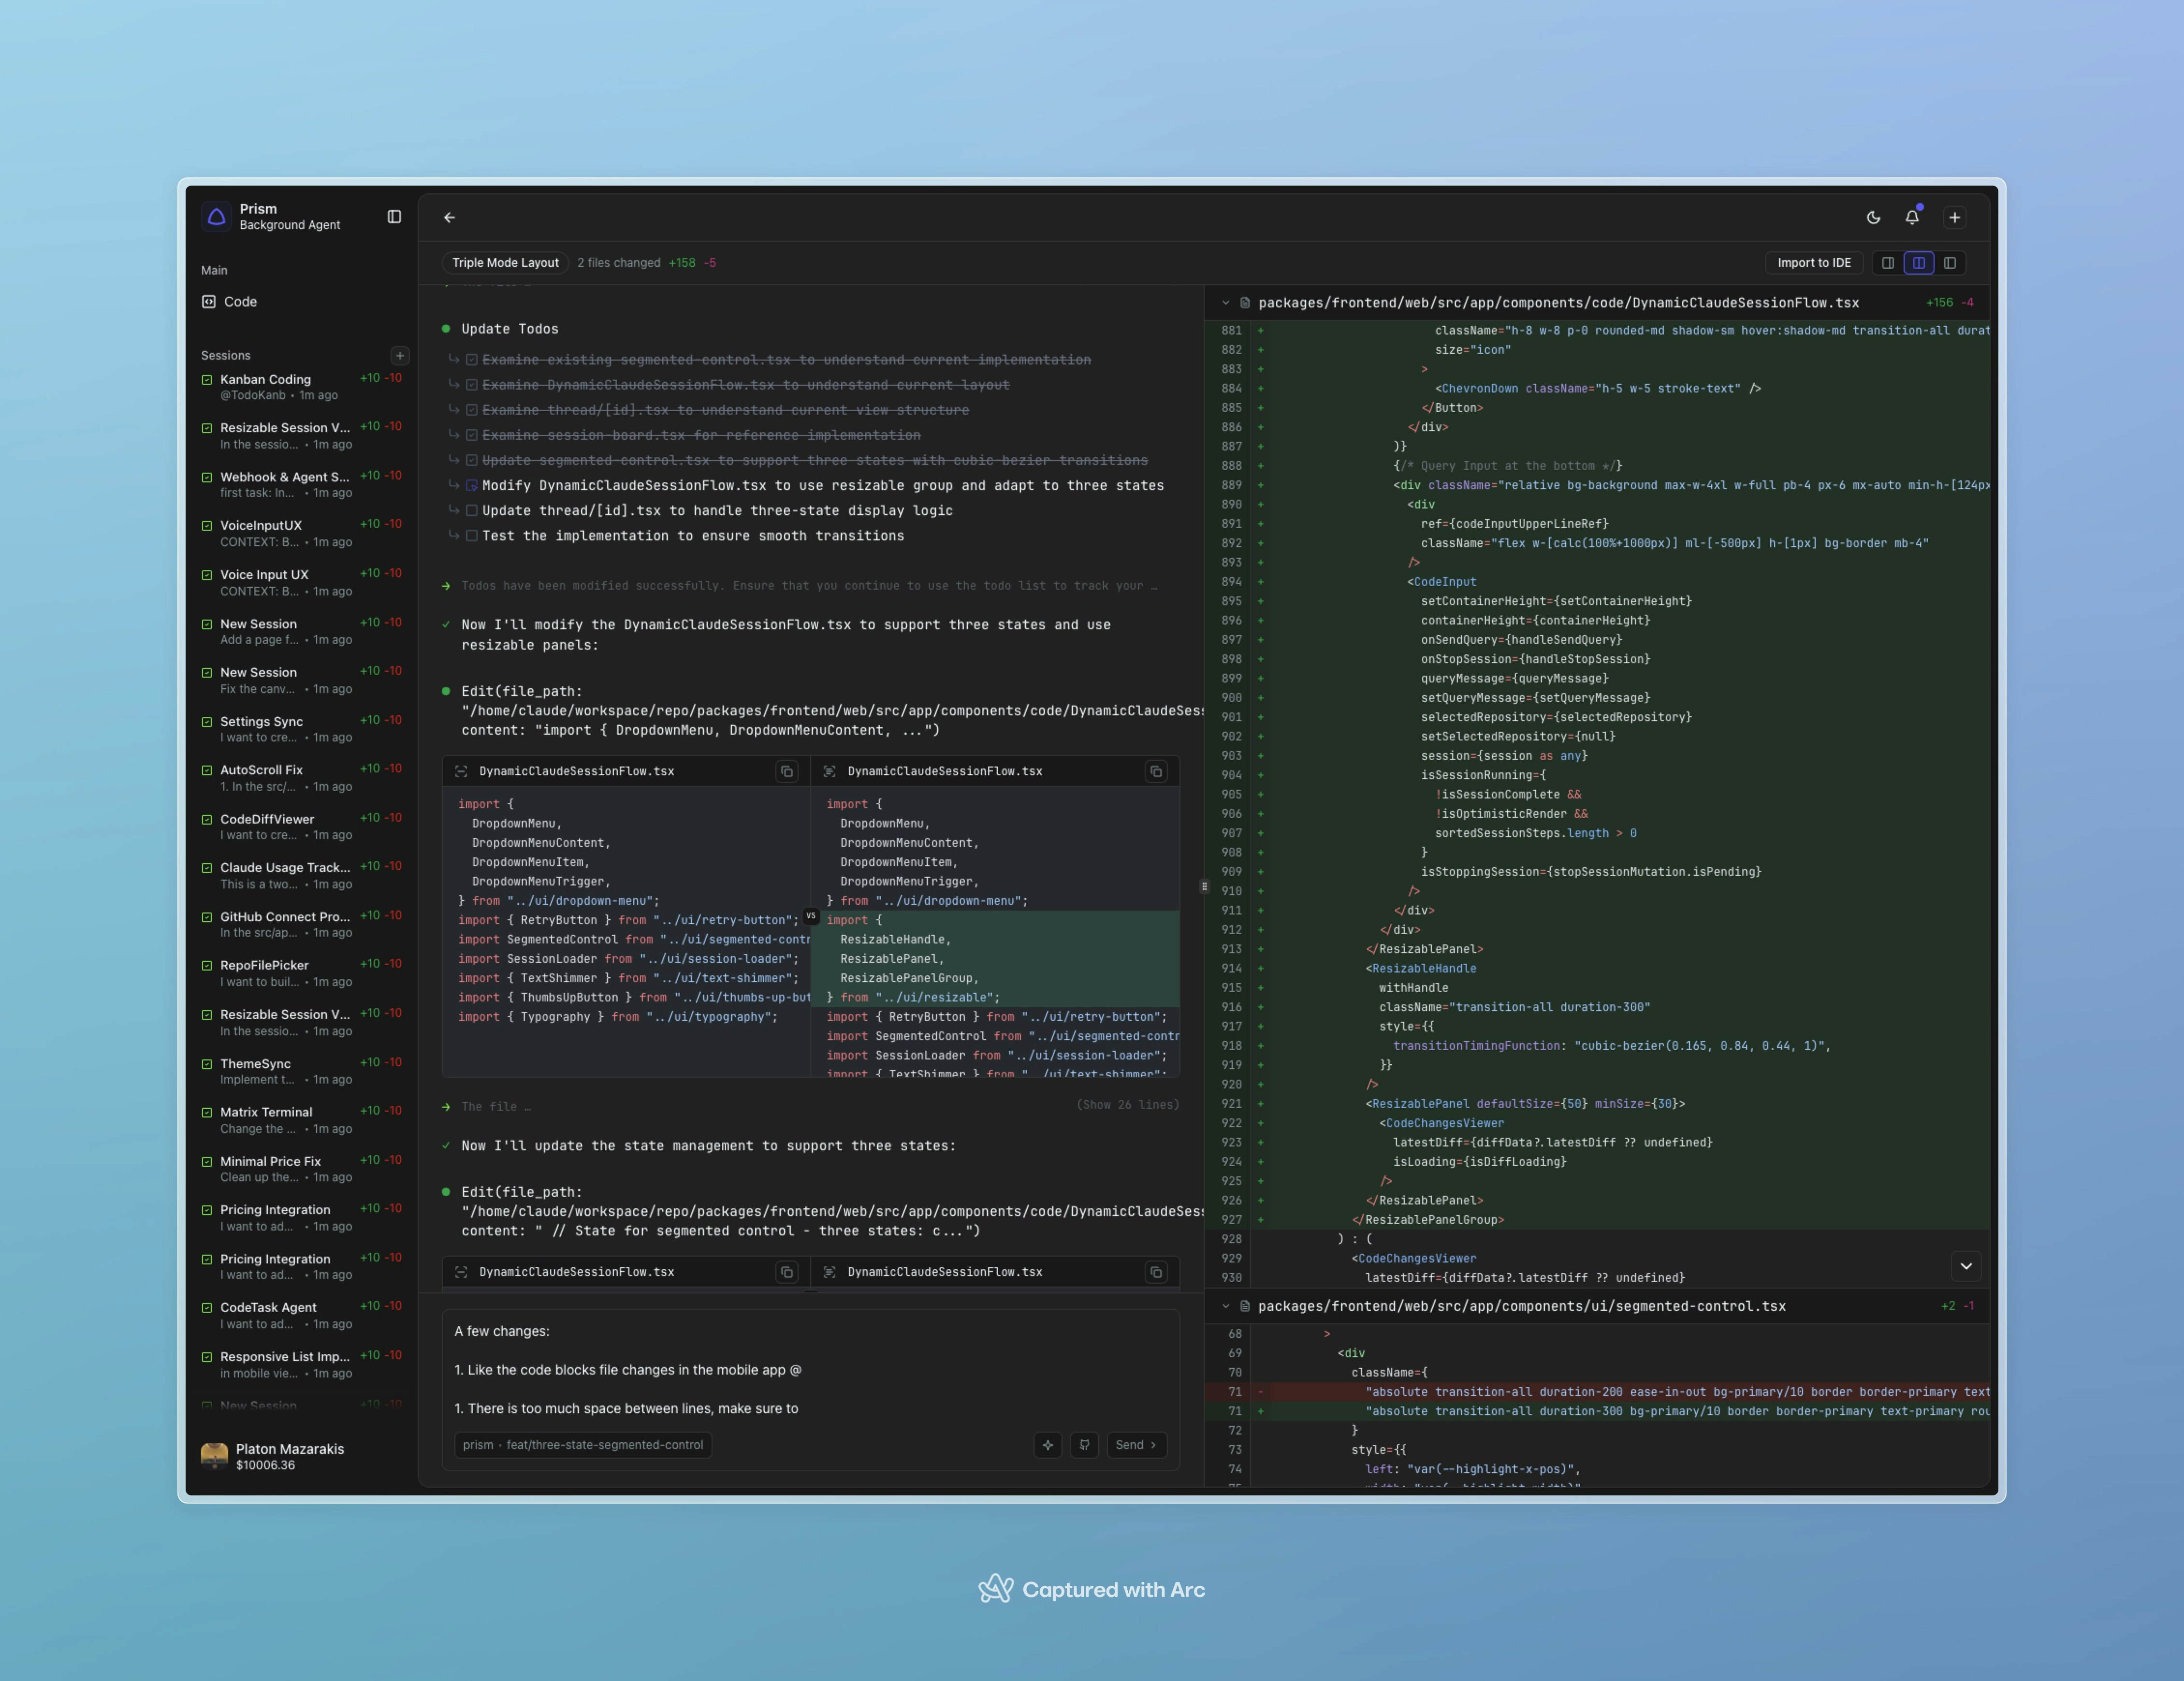Image resolution: width=2184 pixels, height=1681 pixels.
Task: Expand 'The file …' tool result row
Action: [x=811, y=1106]
